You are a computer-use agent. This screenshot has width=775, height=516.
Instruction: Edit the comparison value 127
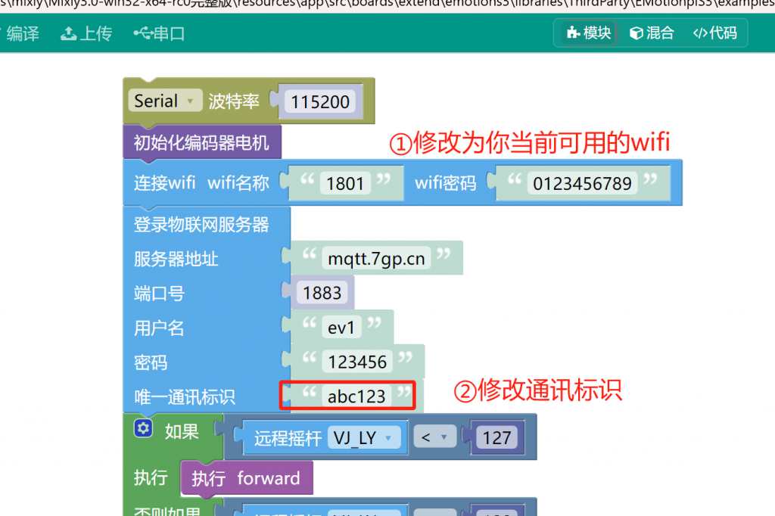[496, 438]
